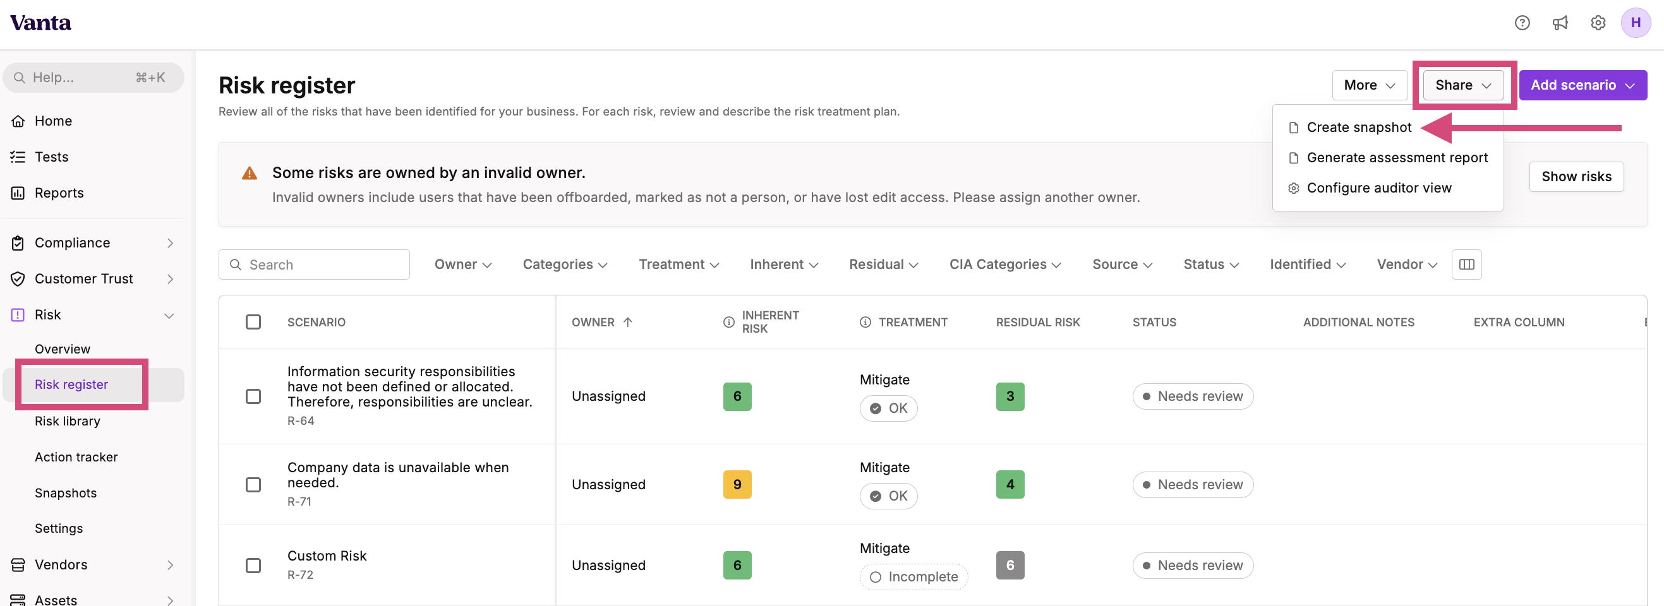Open the Status filter dropdown

coord(1211,264)
